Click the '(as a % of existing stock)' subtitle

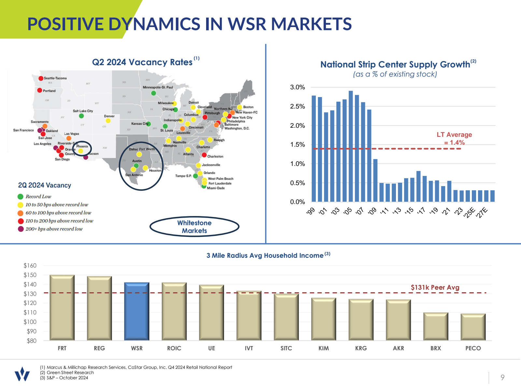(x=395, y=74)
